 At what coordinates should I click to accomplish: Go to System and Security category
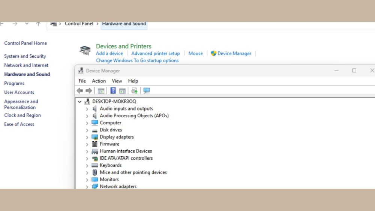pyautogui.click(x=25, y=56)
